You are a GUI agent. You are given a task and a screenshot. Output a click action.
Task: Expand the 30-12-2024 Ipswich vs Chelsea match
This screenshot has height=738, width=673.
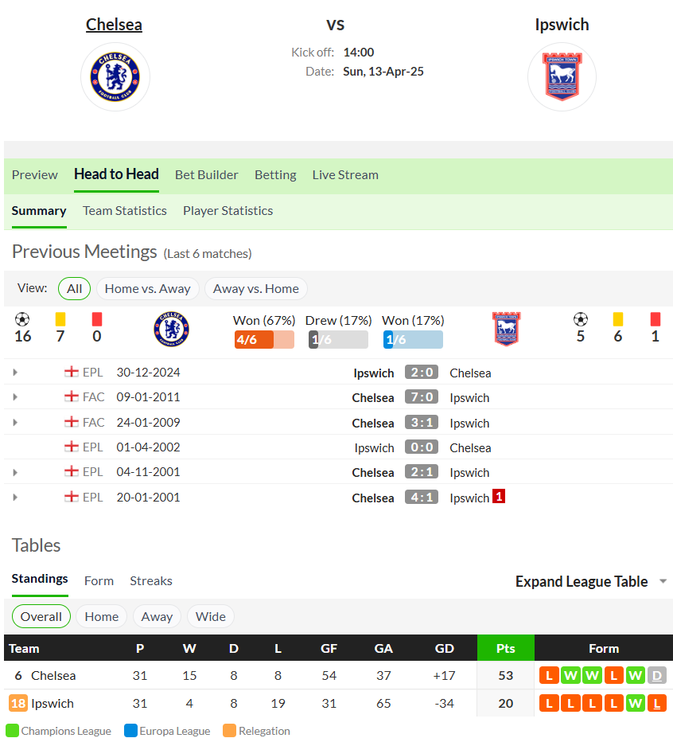pyautogui.click(x=15, y=373)
